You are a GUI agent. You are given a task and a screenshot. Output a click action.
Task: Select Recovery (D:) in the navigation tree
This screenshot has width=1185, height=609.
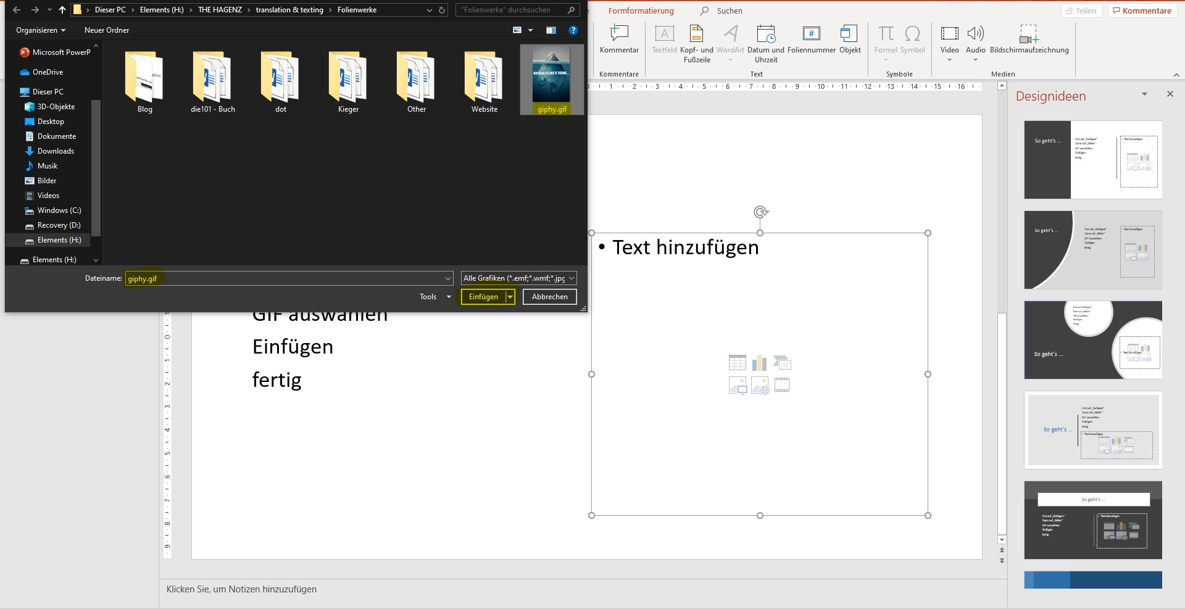(59, 225)
